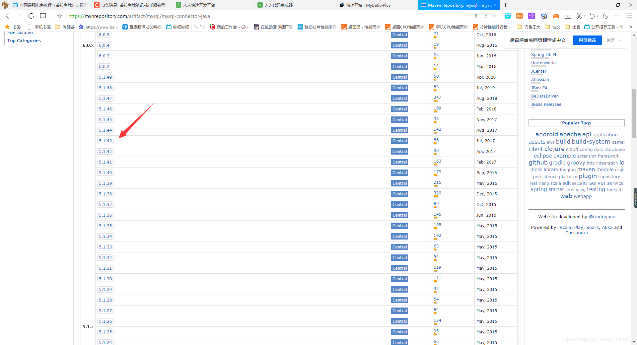Viewport: 637px width, 345px height.
Task: Open the downloads arrow icon
Action: pyautogui.click(x=568, y=16)
